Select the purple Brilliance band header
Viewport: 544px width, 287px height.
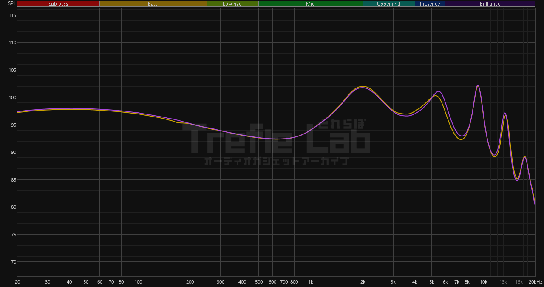point(490,4)
